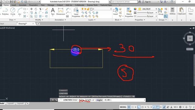Image resolution: width=195 pixels, height=110 pixels.
Task: Select the Polyline tool
Action: click(x=5, y=12)
